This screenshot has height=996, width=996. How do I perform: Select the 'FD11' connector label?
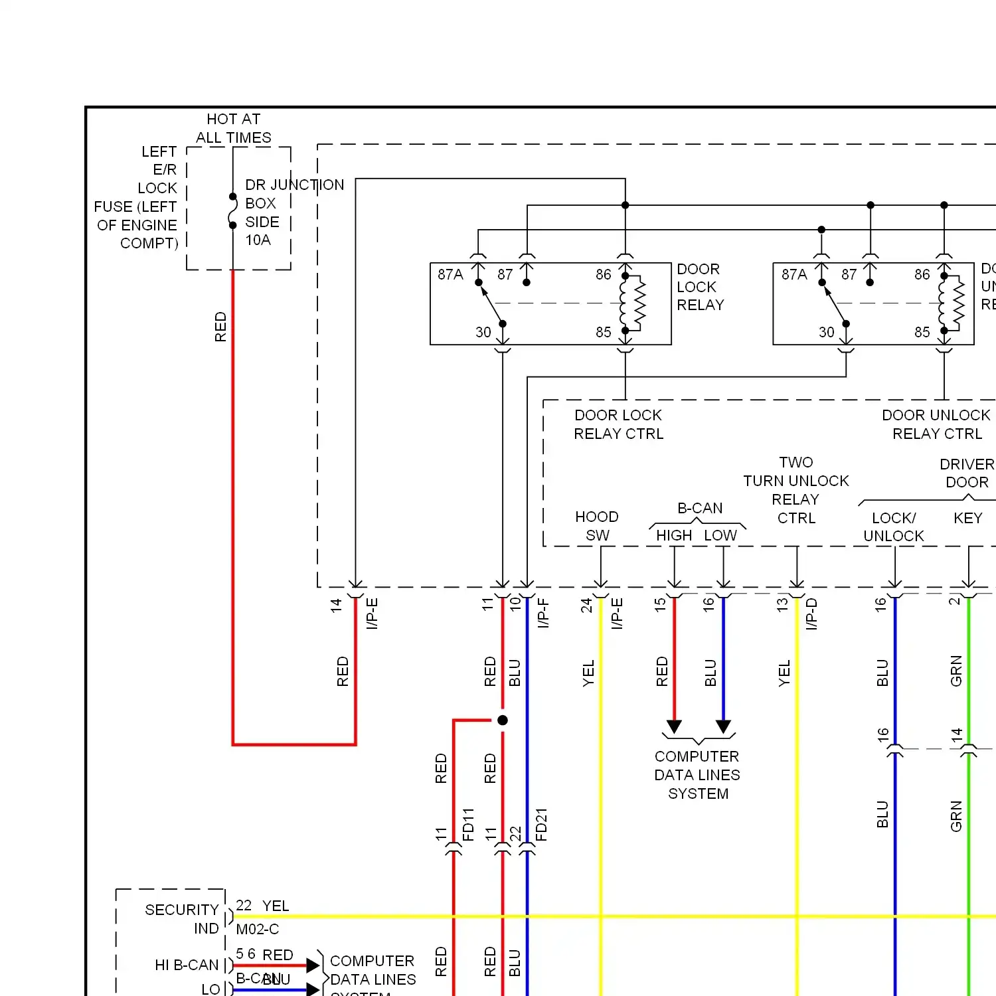tap(468, 825)
